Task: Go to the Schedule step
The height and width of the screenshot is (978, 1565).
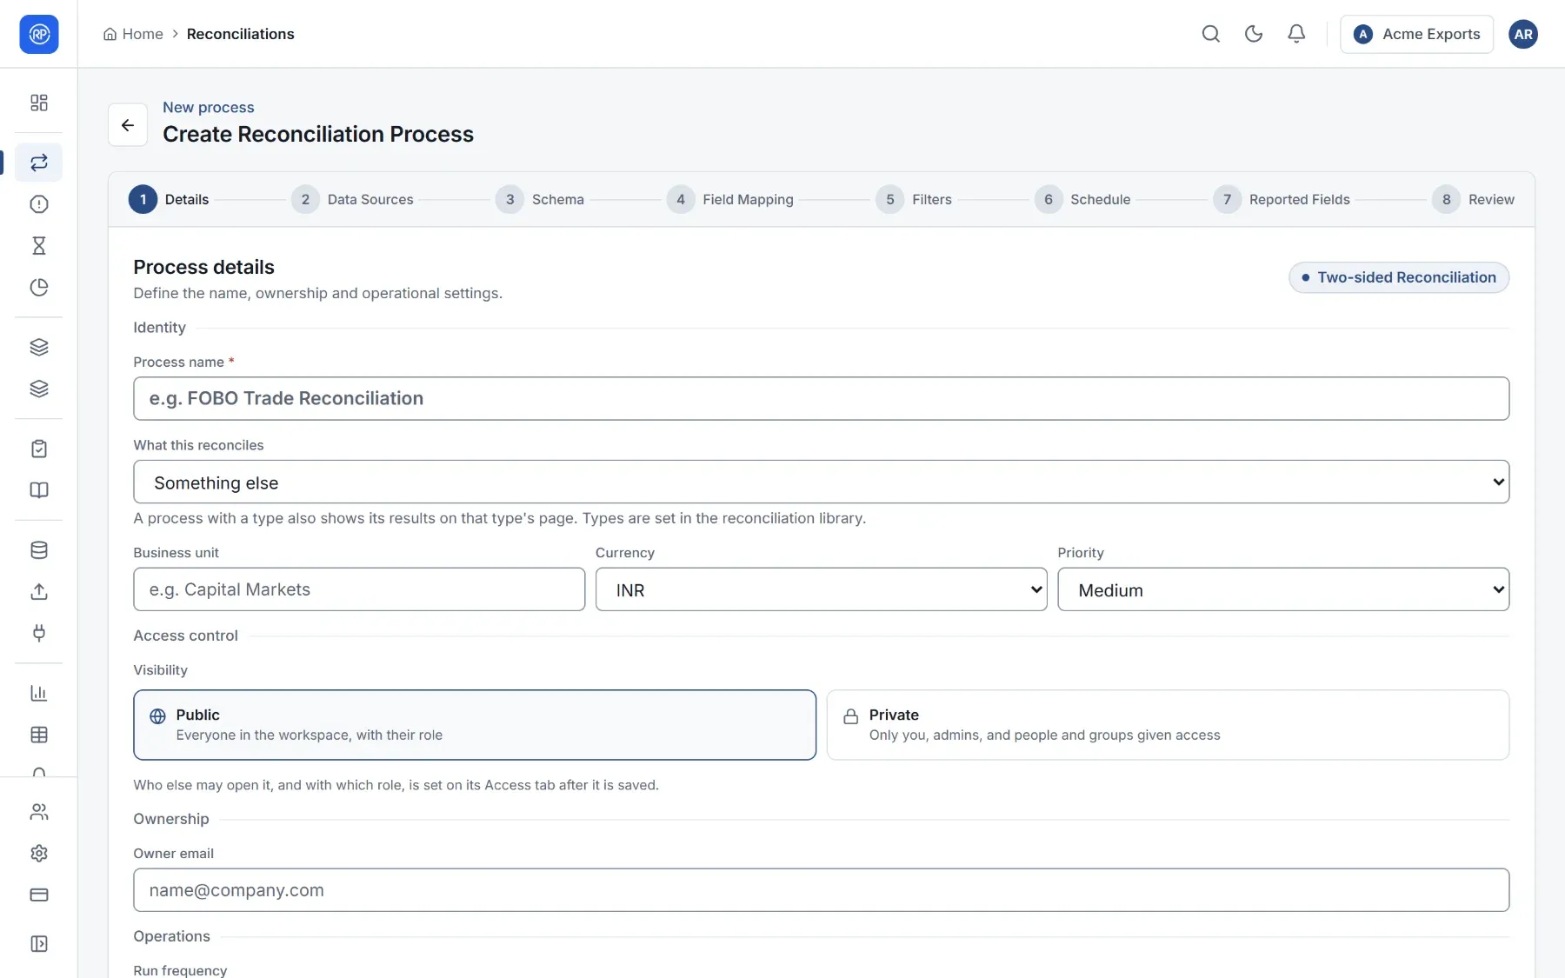Action: point(1082,199)
